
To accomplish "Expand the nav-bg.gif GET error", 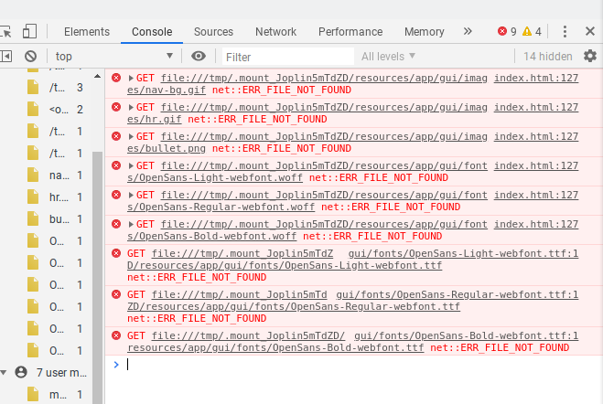I will point(131,79).
